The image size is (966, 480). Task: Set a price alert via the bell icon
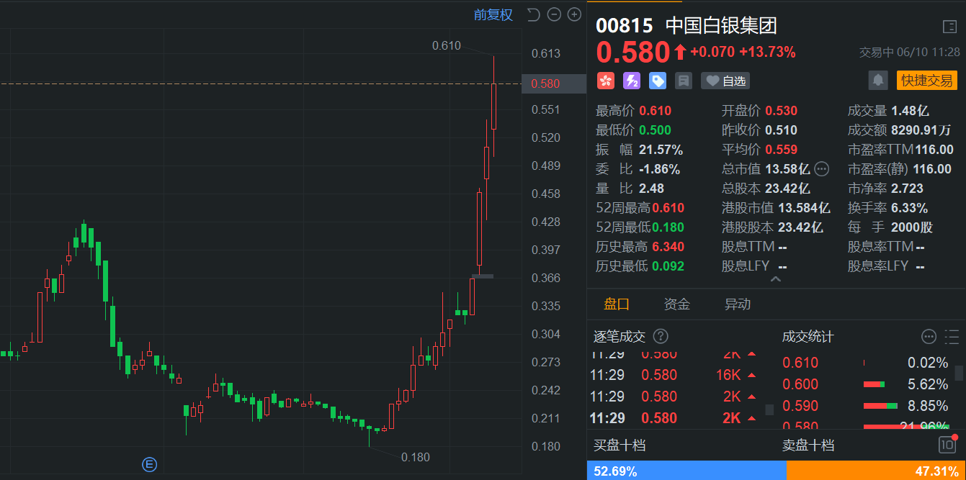(878, 81)
